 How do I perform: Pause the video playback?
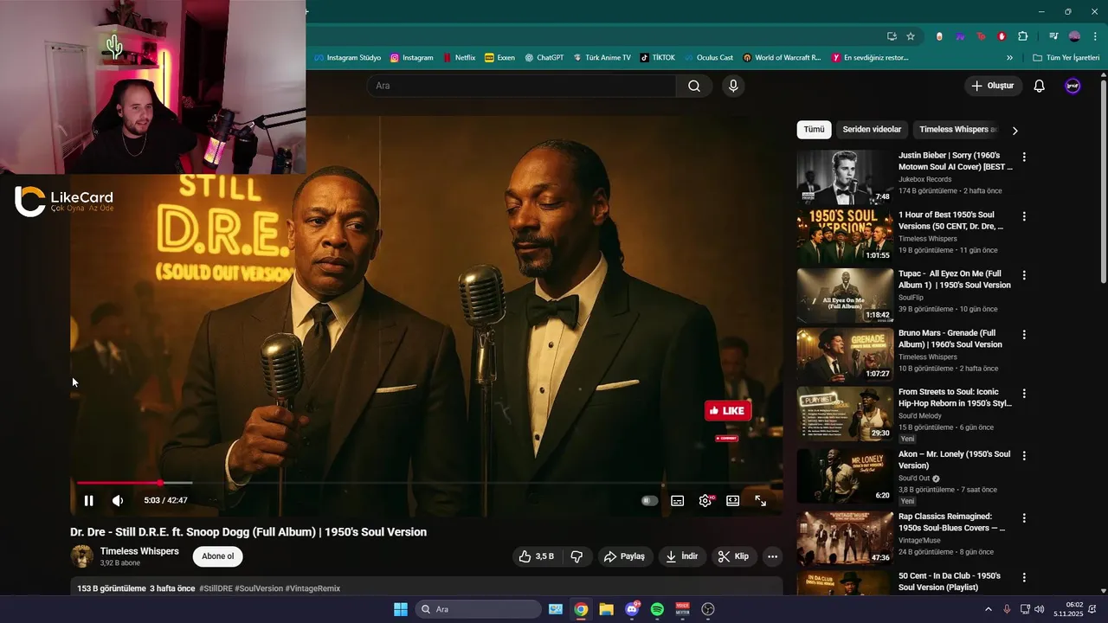pyautogui.click(x=88, y=500)
